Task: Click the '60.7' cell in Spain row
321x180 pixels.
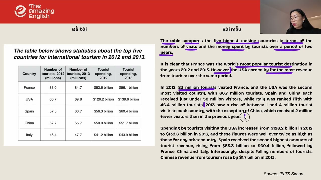Action: click(78, 111)
